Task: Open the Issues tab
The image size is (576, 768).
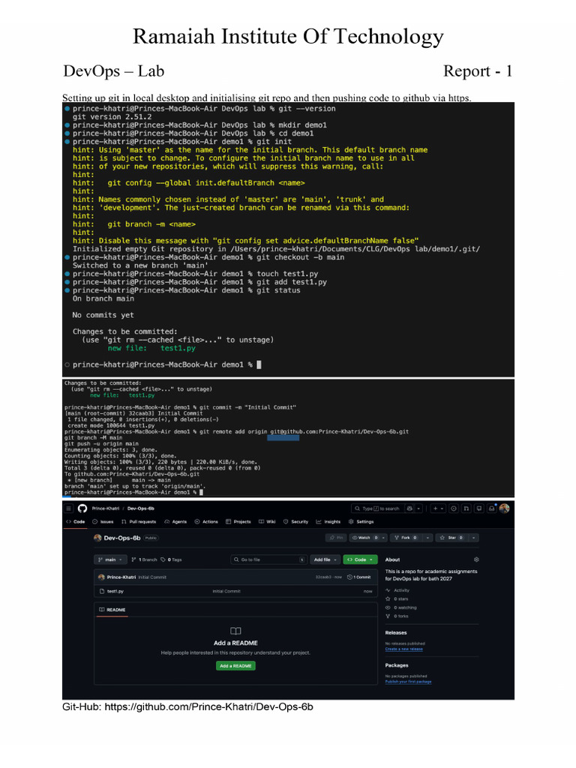Action: [x=103, y=522]
